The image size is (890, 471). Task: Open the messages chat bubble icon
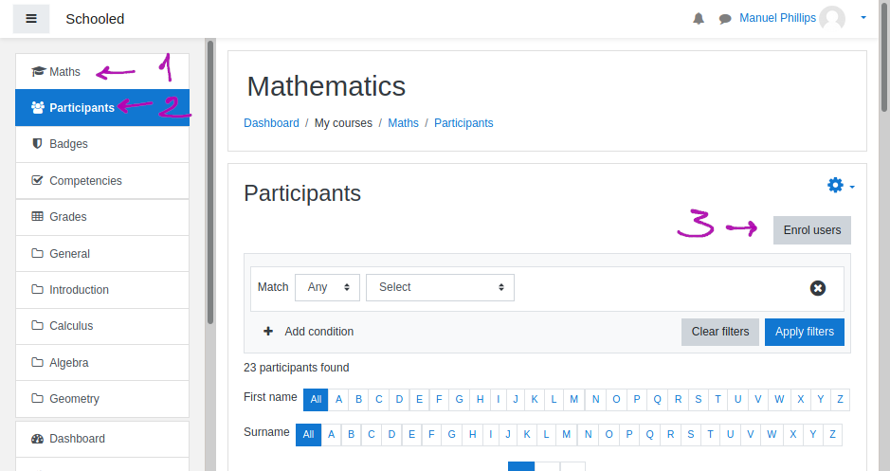coord(725,19)
